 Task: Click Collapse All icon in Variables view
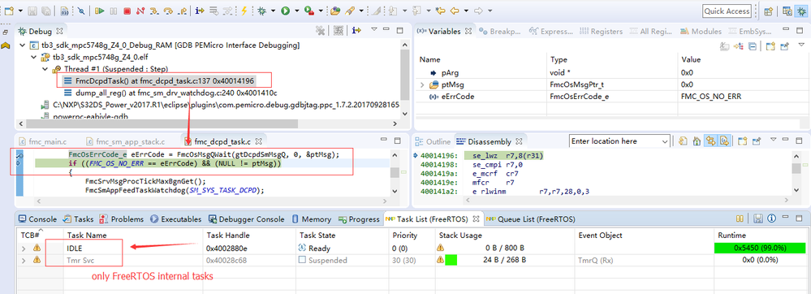coord(753,46)
